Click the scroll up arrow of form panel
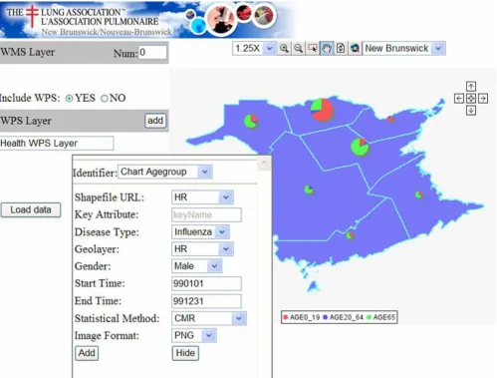The width and height of the screenshot is (497, 378). click(264, 164)
